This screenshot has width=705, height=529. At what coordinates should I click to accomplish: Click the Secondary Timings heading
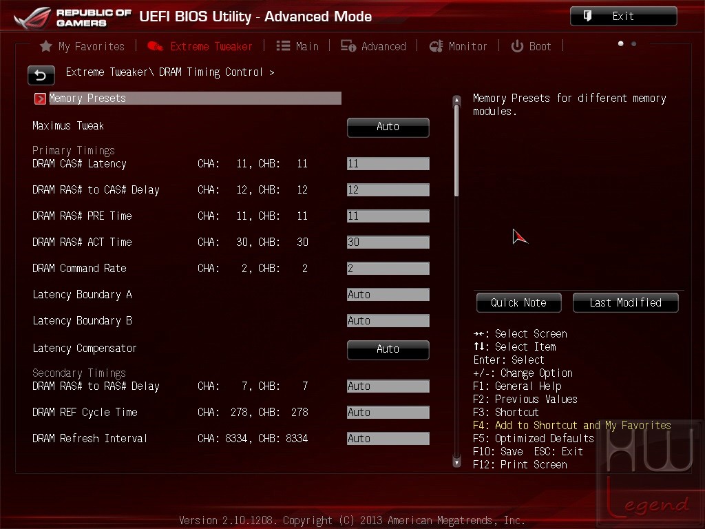point(78,373)
